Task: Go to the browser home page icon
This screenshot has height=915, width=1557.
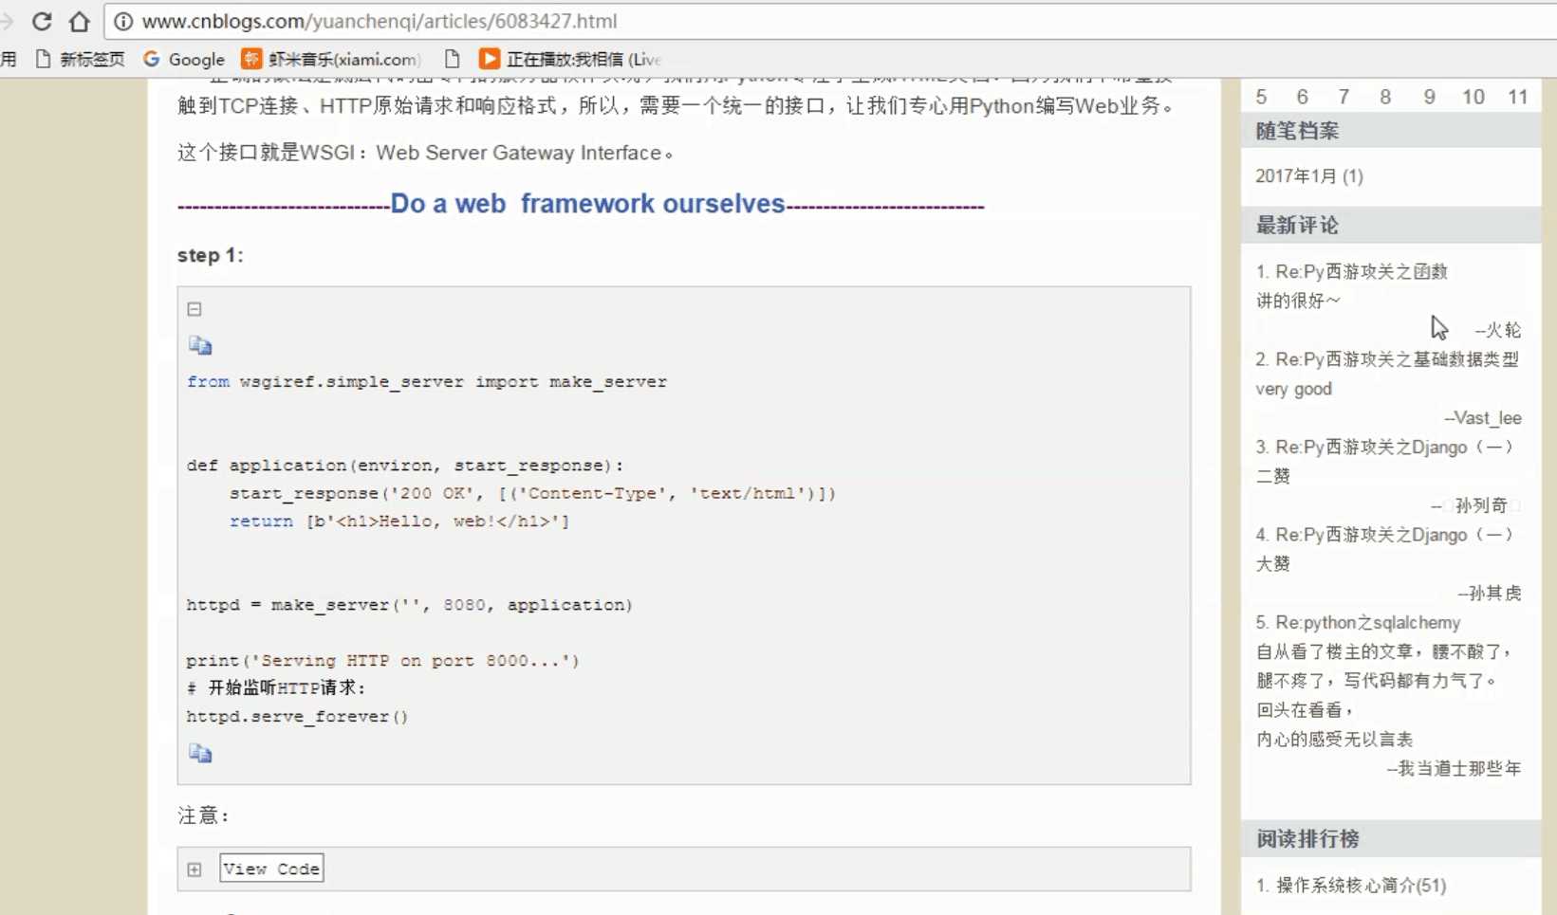Action: [x=80, y=21]
